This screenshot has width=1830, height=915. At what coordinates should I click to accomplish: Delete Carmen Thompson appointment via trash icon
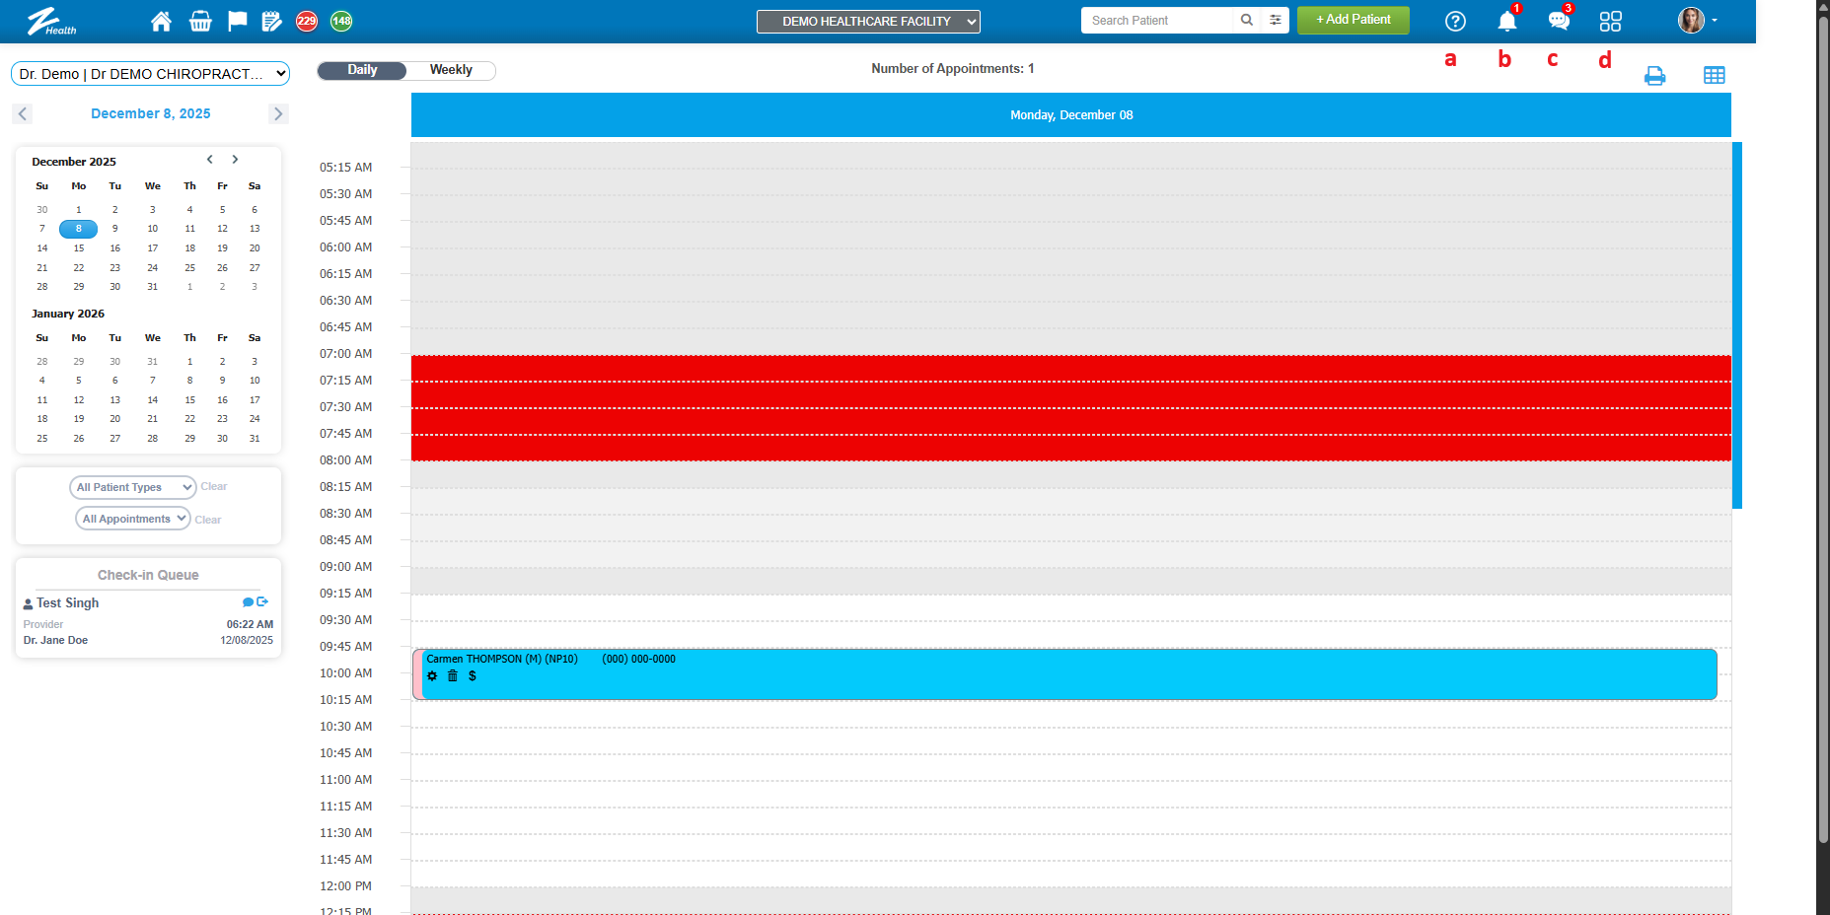453,676
